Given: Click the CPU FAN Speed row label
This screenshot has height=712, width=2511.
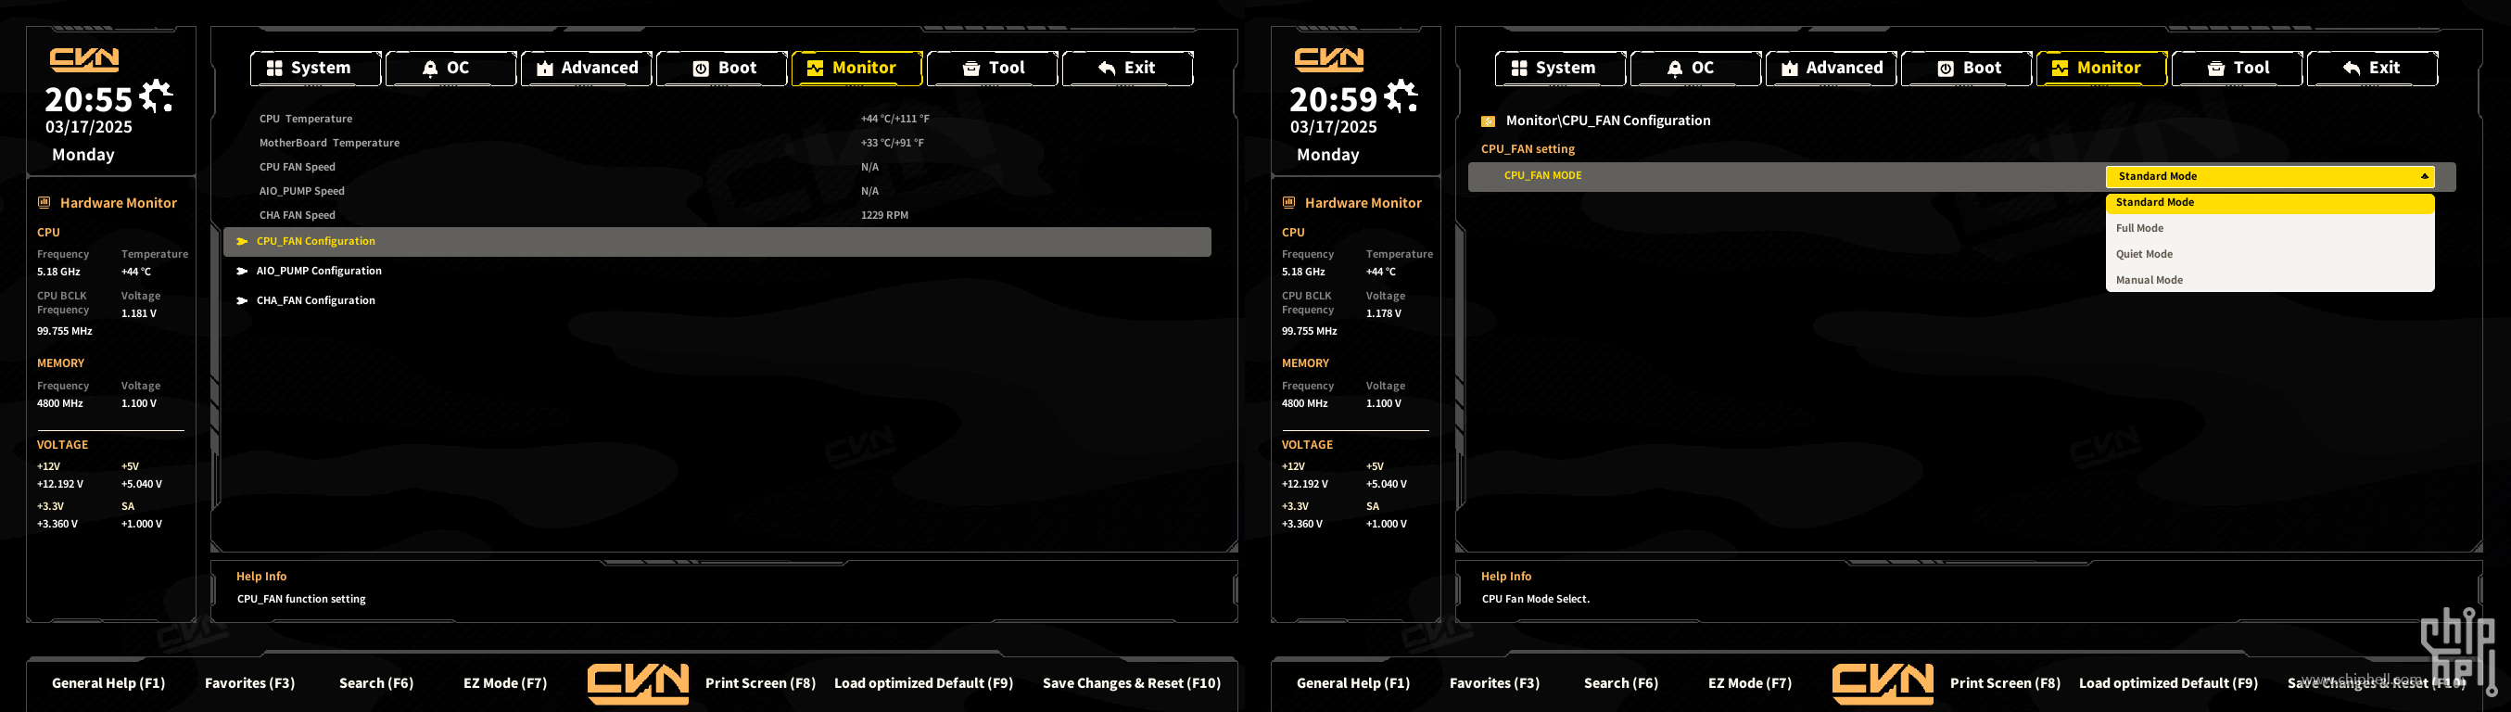Looking at the screenshot, I should click(298, 168).
